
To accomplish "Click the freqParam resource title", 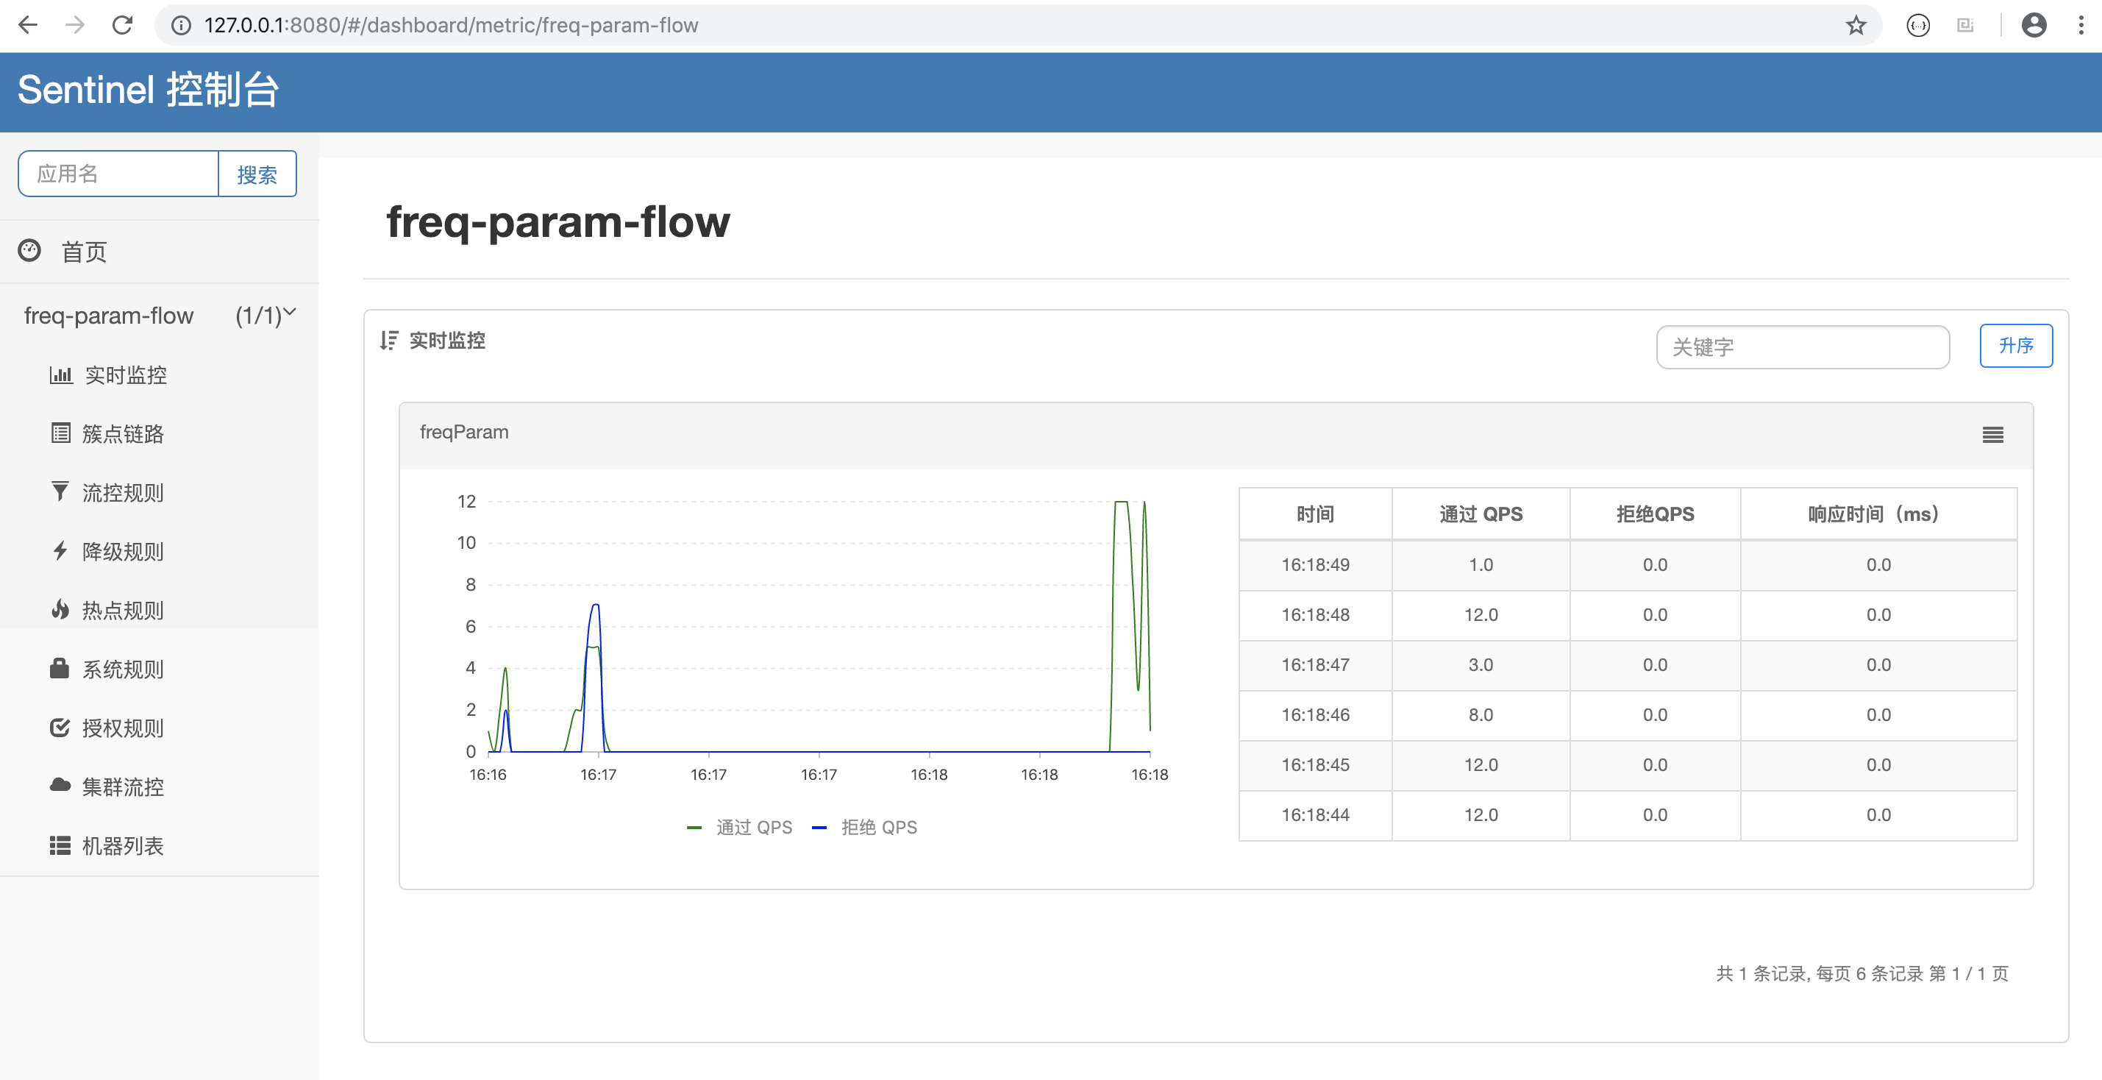I will [x=463, y=433].
